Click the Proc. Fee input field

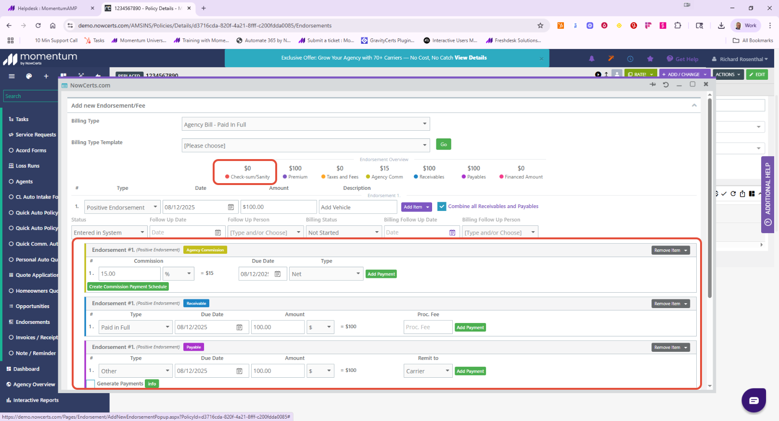pyautogui.click(x=428, y=327)
